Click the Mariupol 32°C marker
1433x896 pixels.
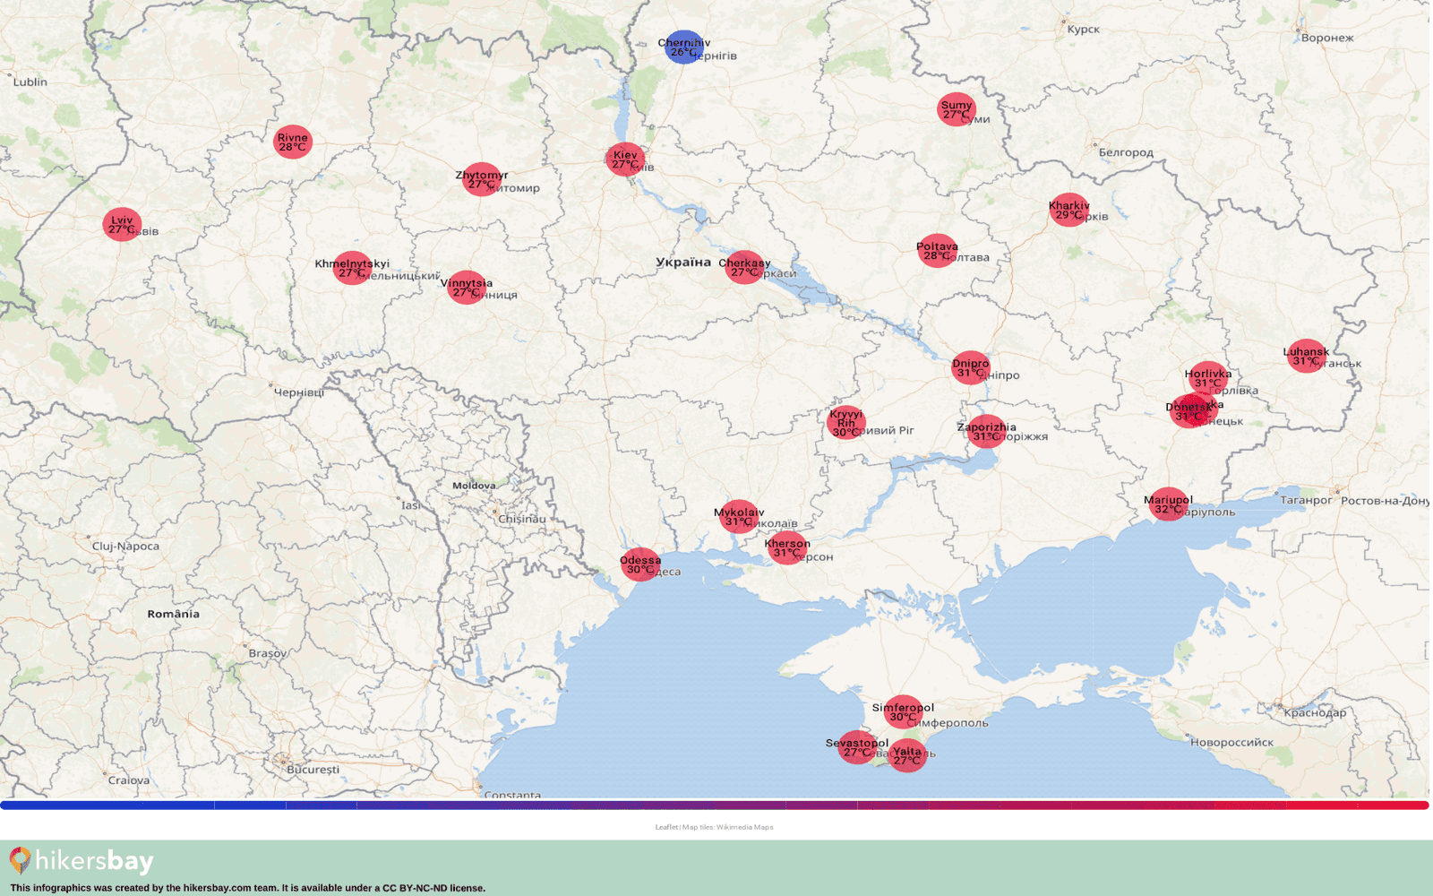click(1168, 504)
